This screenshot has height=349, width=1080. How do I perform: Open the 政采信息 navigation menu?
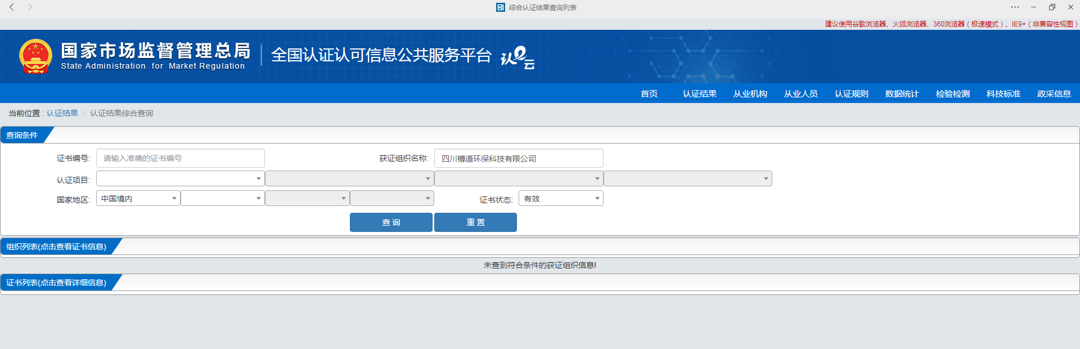point(1054,93)
